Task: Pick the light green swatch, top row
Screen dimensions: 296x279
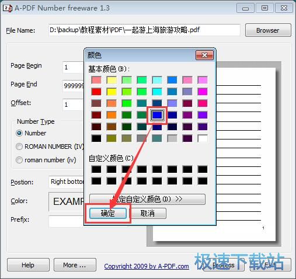Action: tap(127, 80)
